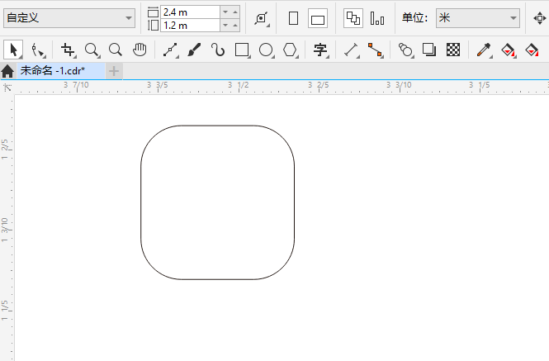Select the Ellipse tool
This screenshot has height=361, width=549.
[x=266, y=50]
